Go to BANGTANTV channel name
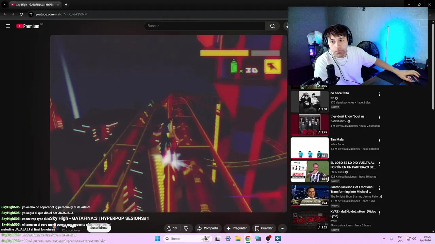 [338, 121]
